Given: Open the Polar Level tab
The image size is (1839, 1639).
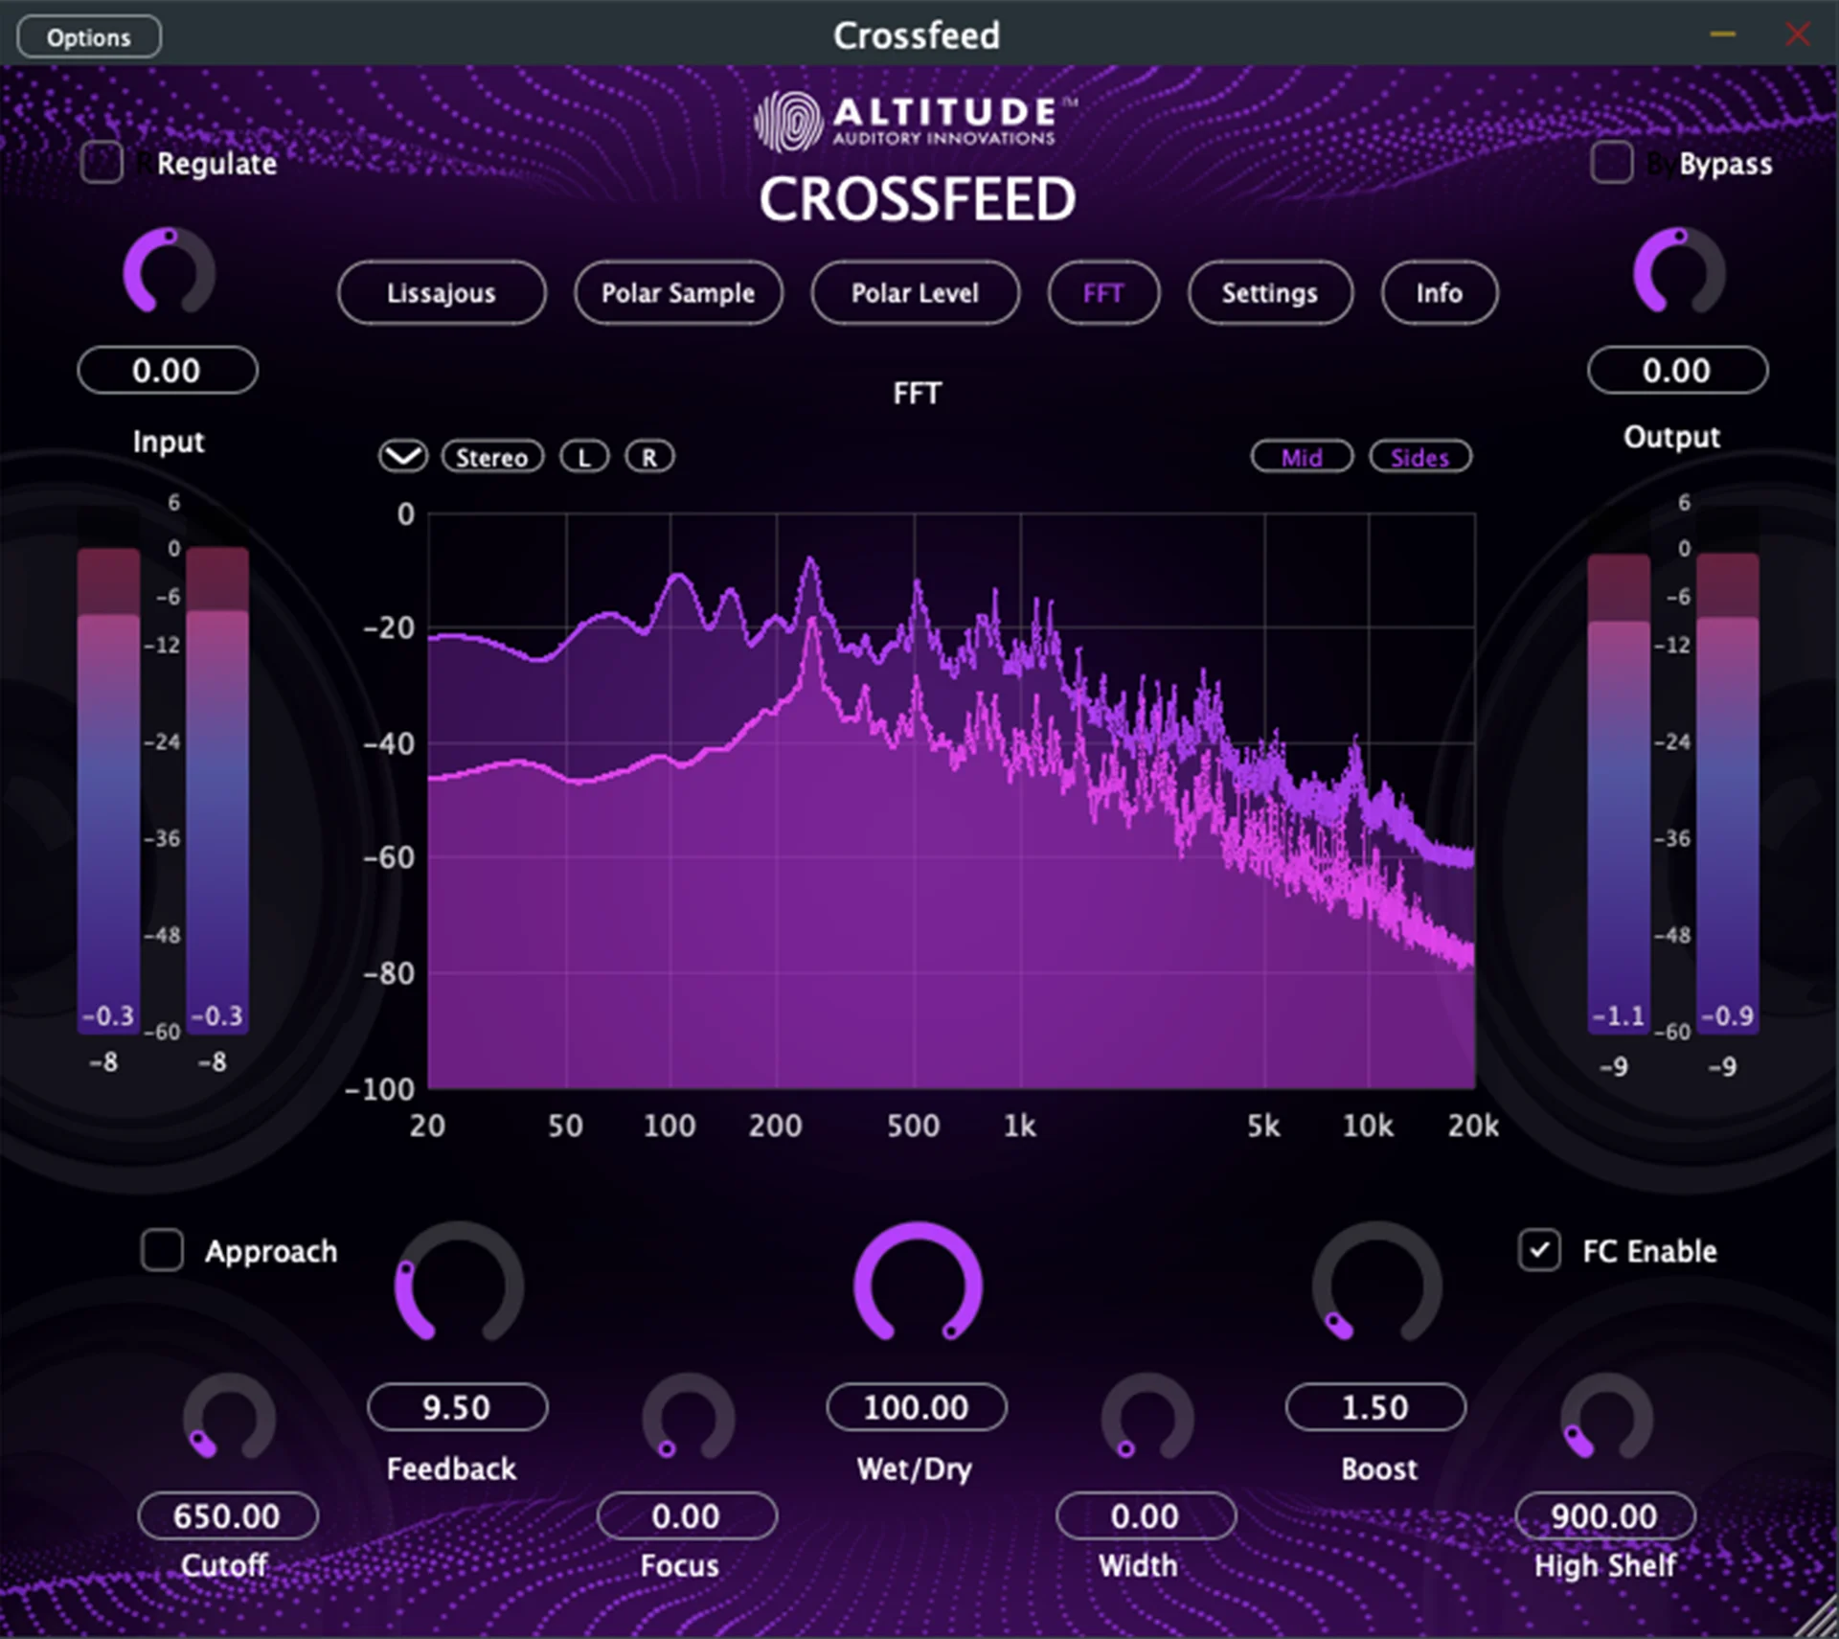Looking at the screenshot, I should [x=915, y=293].
